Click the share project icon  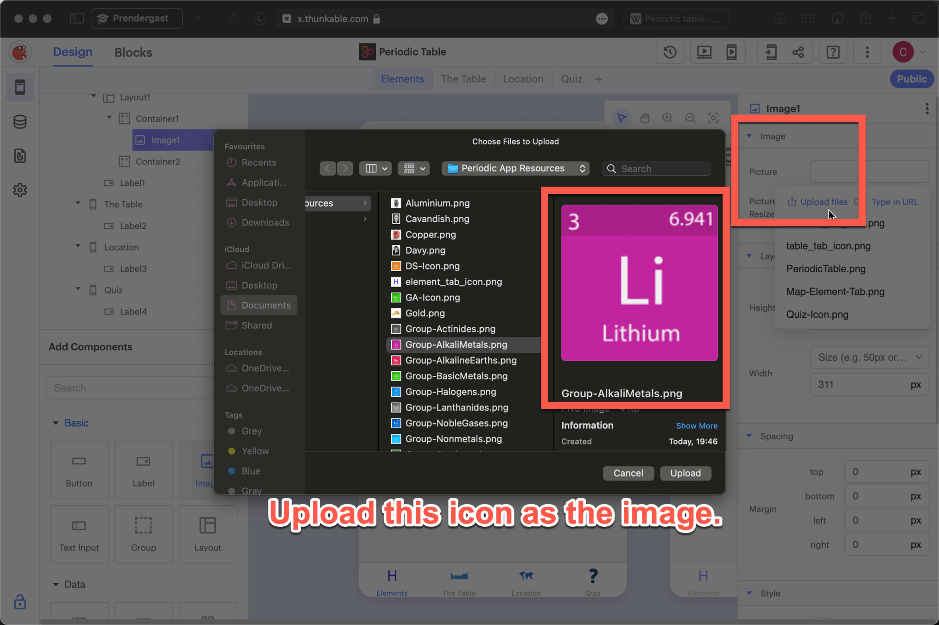click(798, 52)
